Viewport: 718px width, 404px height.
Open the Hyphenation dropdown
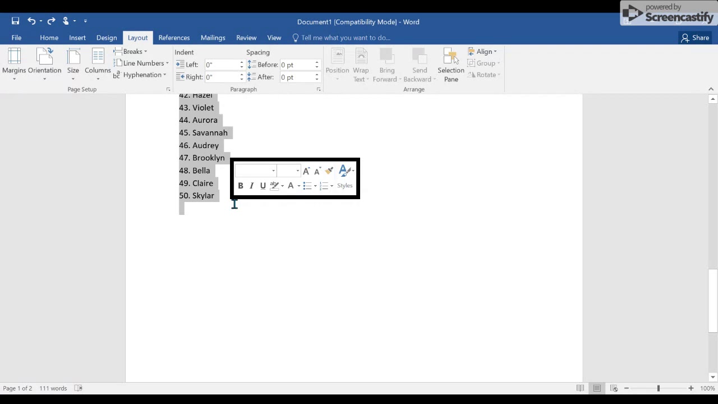pyautogui.click(x=139, y=75)
